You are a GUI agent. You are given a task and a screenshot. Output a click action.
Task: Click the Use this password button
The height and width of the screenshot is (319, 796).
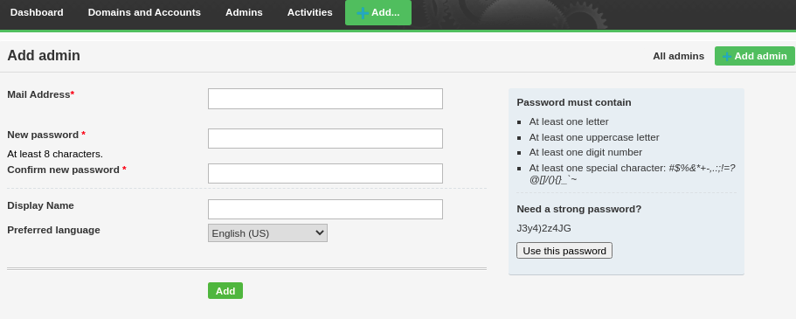tap(564, 251)
